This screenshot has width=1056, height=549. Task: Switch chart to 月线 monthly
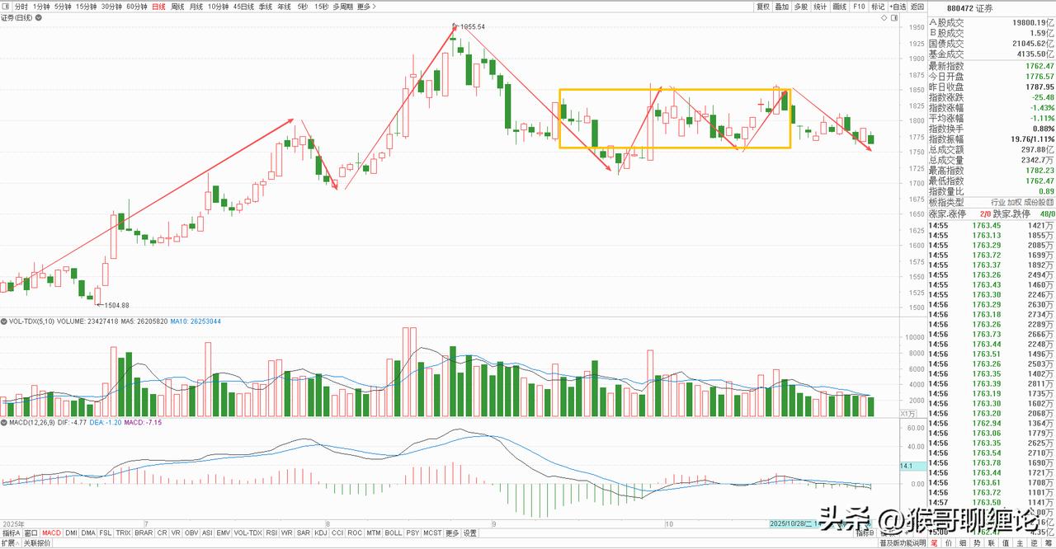click(x=196, y=7)
